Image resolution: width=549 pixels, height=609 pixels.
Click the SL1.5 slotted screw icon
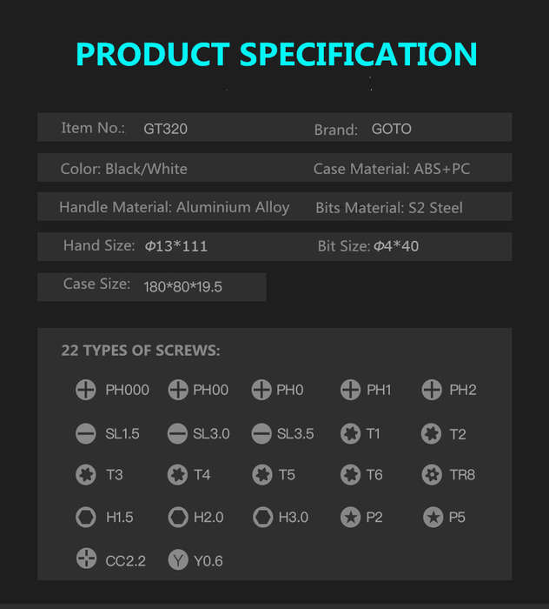click(86, 433)
